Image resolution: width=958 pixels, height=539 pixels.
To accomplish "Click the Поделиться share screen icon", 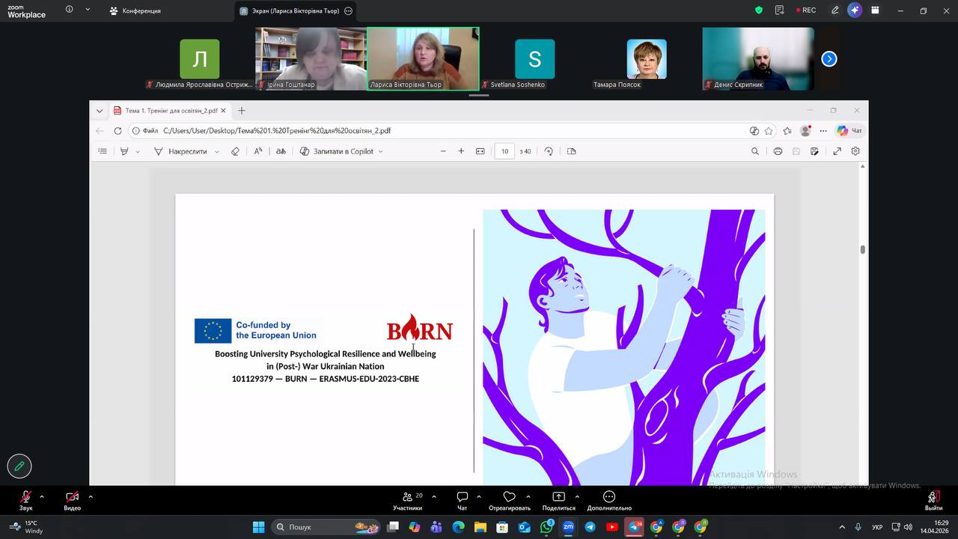I will [x=558, y=497].
